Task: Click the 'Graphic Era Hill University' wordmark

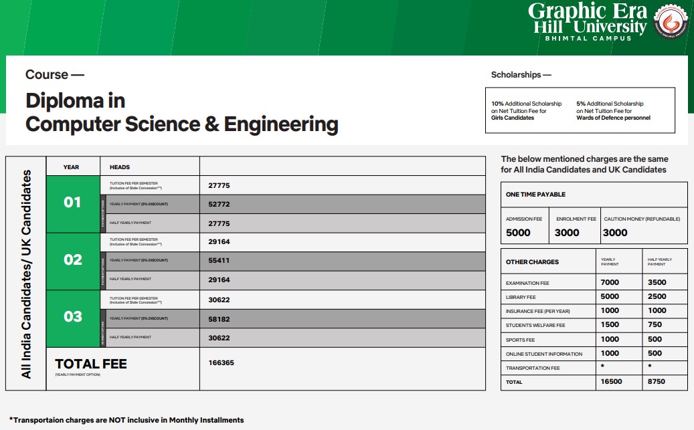Action: [588, 17]
